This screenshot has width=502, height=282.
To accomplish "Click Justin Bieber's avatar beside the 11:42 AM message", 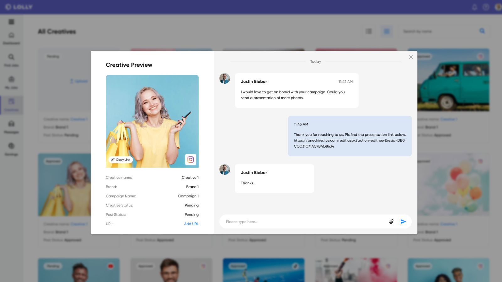I will (225, 78).
